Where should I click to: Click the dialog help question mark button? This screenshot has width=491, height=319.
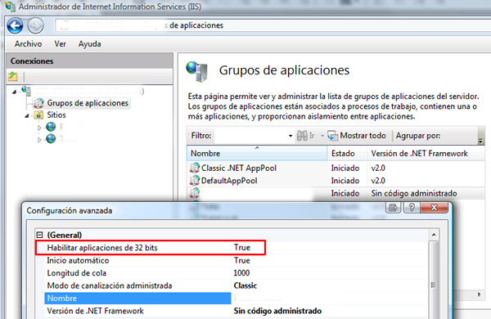411,207
